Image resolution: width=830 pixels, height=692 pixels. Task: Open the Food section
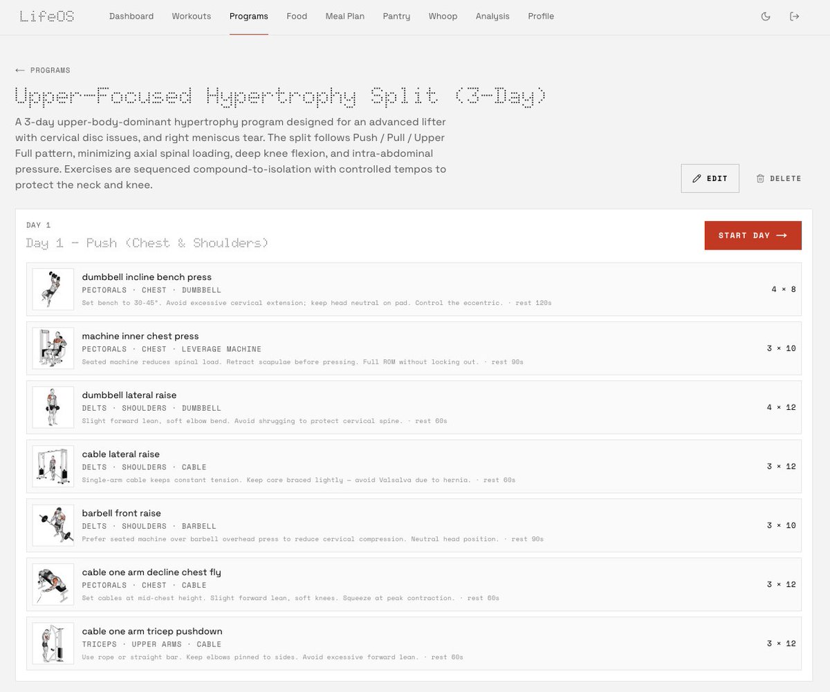[297, 16]
